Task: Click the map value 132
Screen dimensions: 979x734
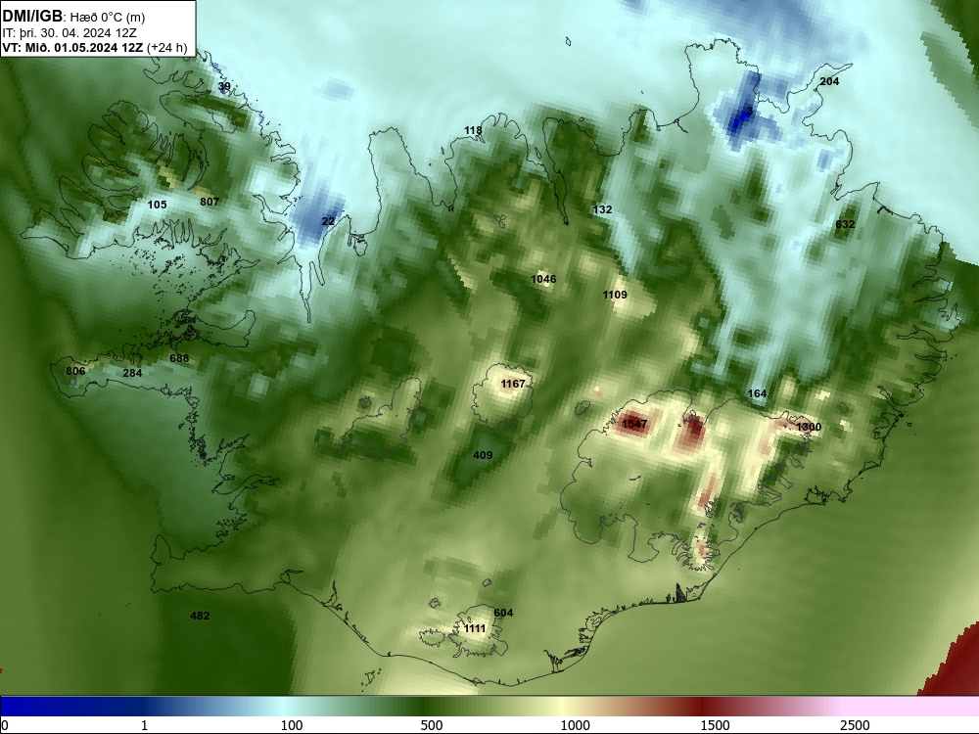Action: click(602, 209)
